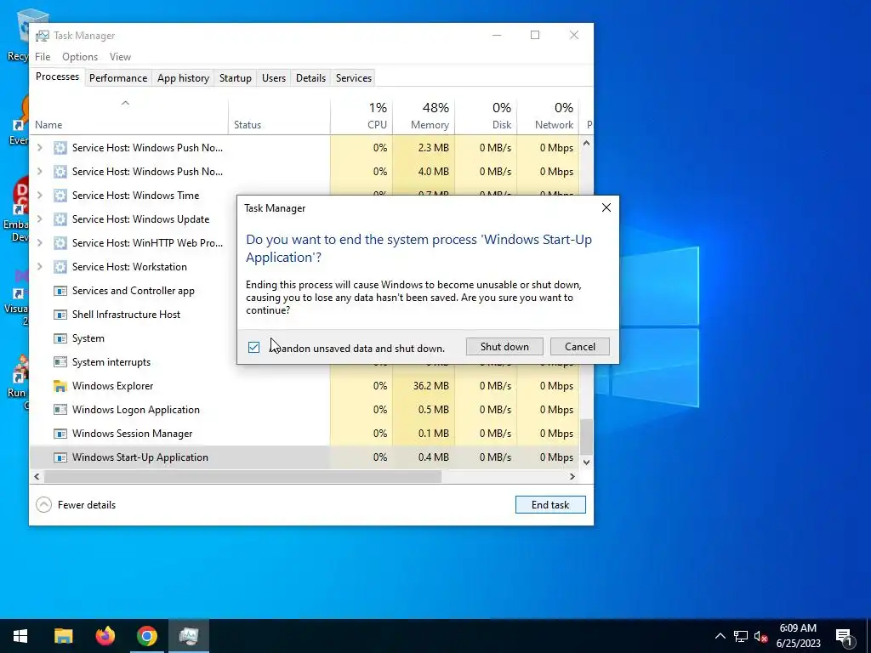Open the Windows Start menu
This screenshot has height=653, width=871.
(20, 636)
